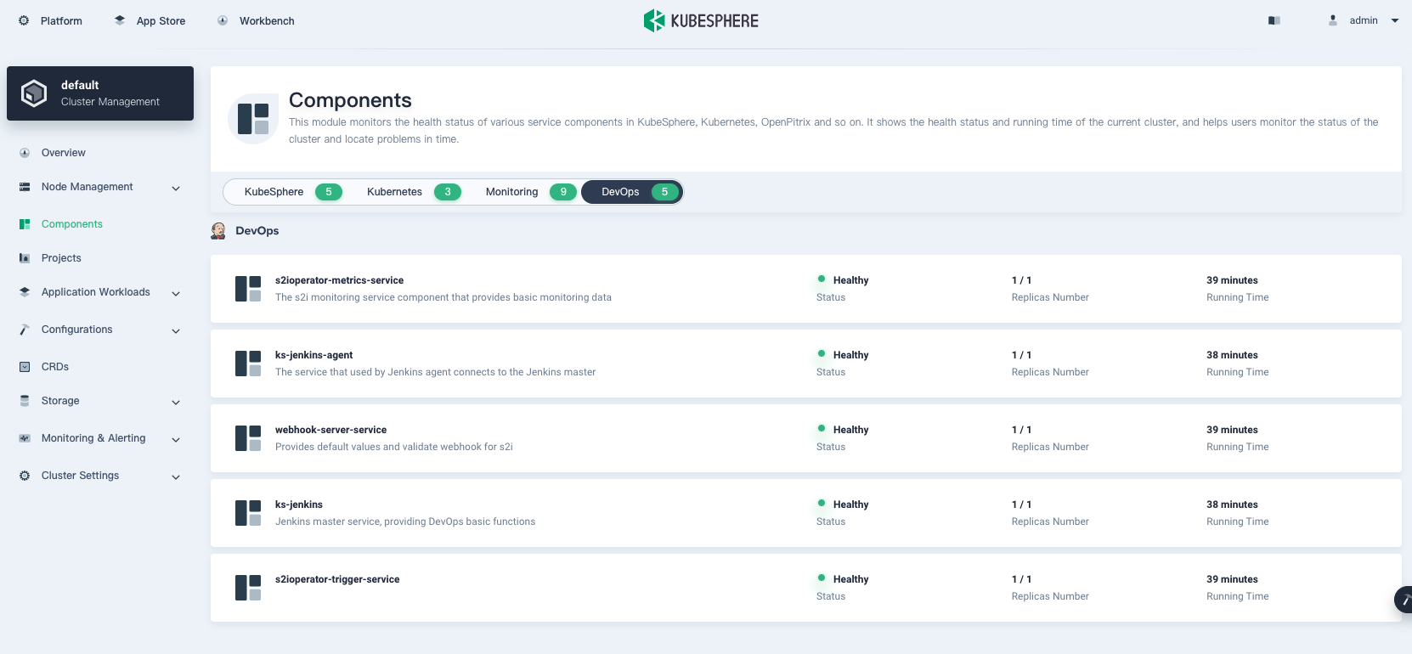Screen dimensions: 1412x654
Task: Click the documentation icon beside admin
Action: point(1274,20)
